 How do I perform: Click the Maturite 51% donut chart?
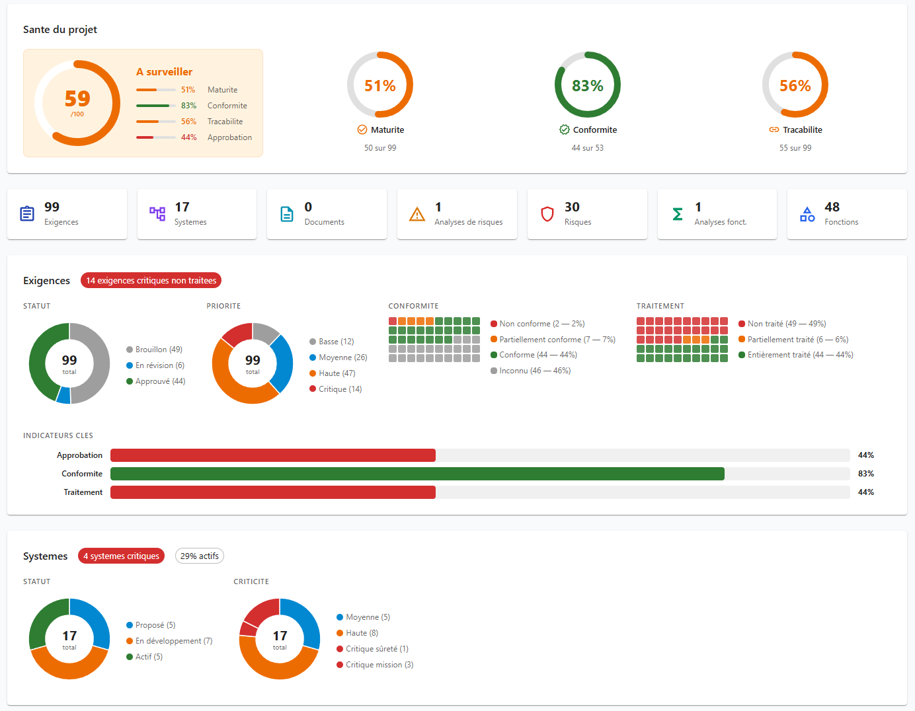click(380, 85)
